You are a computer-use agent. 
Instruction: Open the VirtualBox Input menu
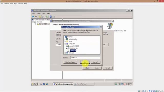(16, 4)
